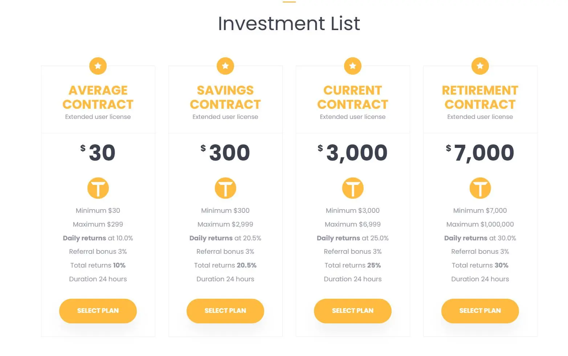This screenshot has width=568, height=356.
Task: Click the T coin icon under $3,000
Action: click(x=353, y=188)
